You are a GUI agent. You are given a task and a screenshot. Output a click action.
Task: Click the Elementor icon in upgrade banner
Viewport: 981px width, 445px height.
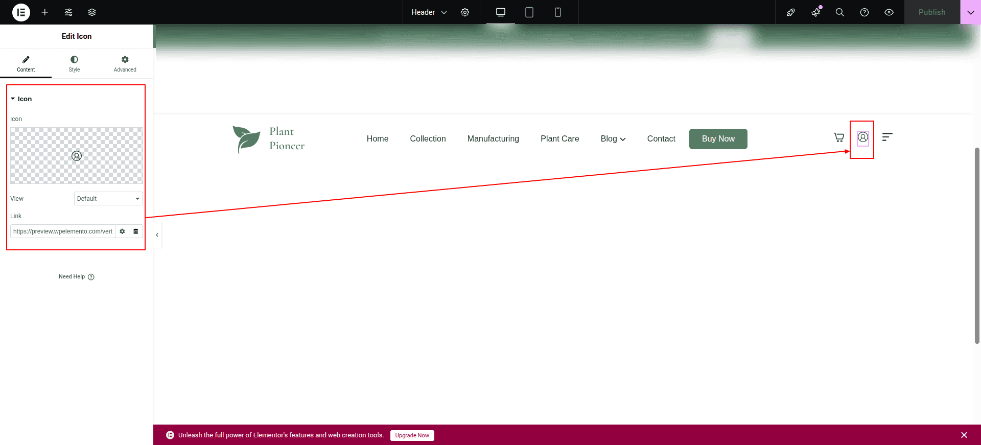tap(170, 435)
